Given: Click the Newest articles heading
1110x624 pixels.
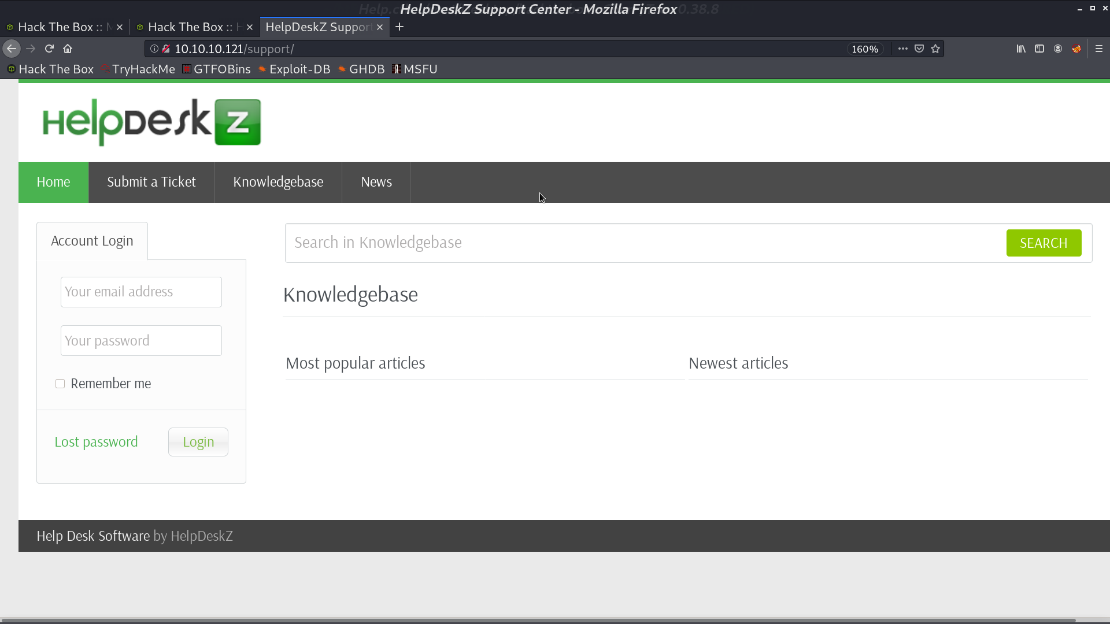Looking at the screenshot, I should [738, 363].
